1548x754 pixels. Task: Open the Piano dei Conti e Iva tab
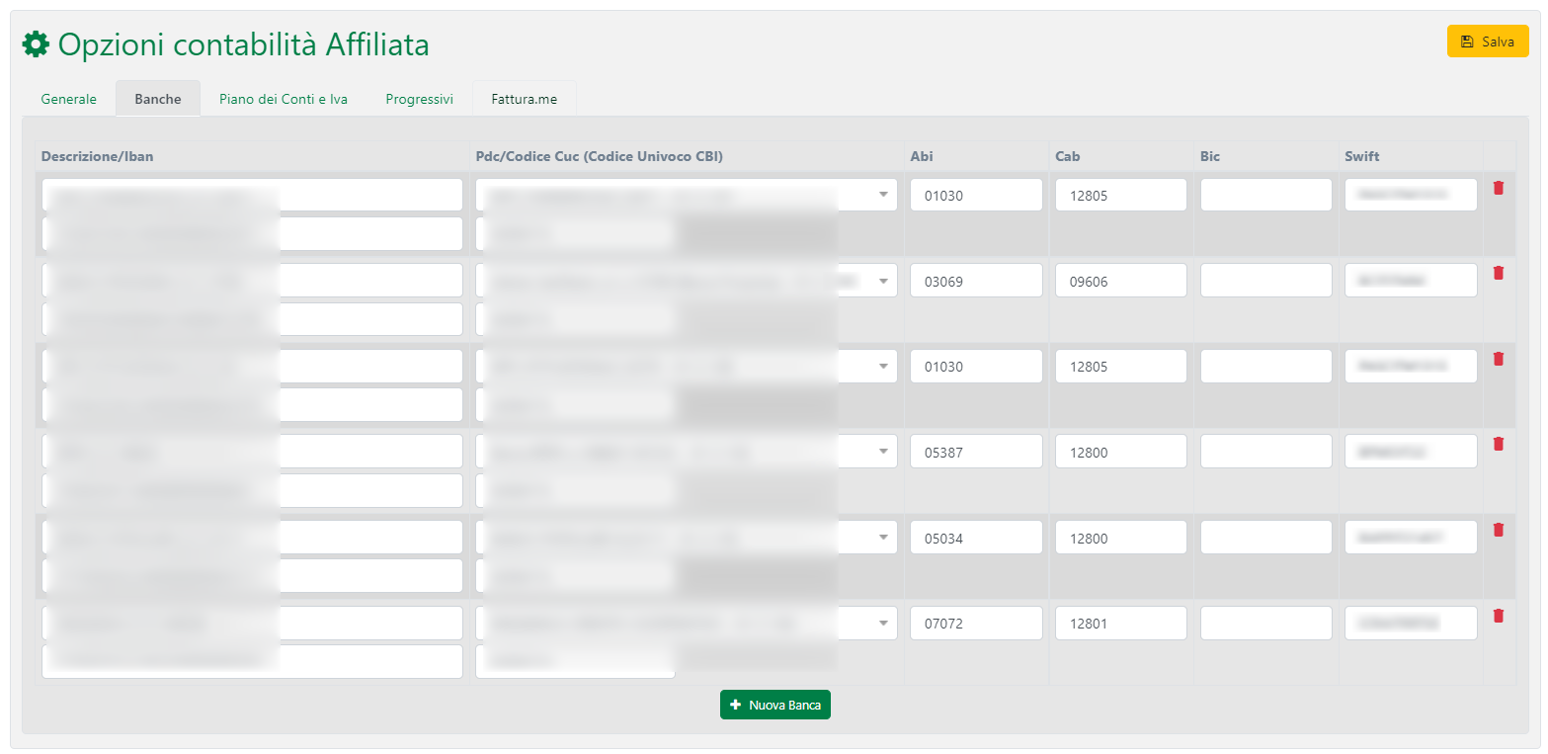[284, 100]
